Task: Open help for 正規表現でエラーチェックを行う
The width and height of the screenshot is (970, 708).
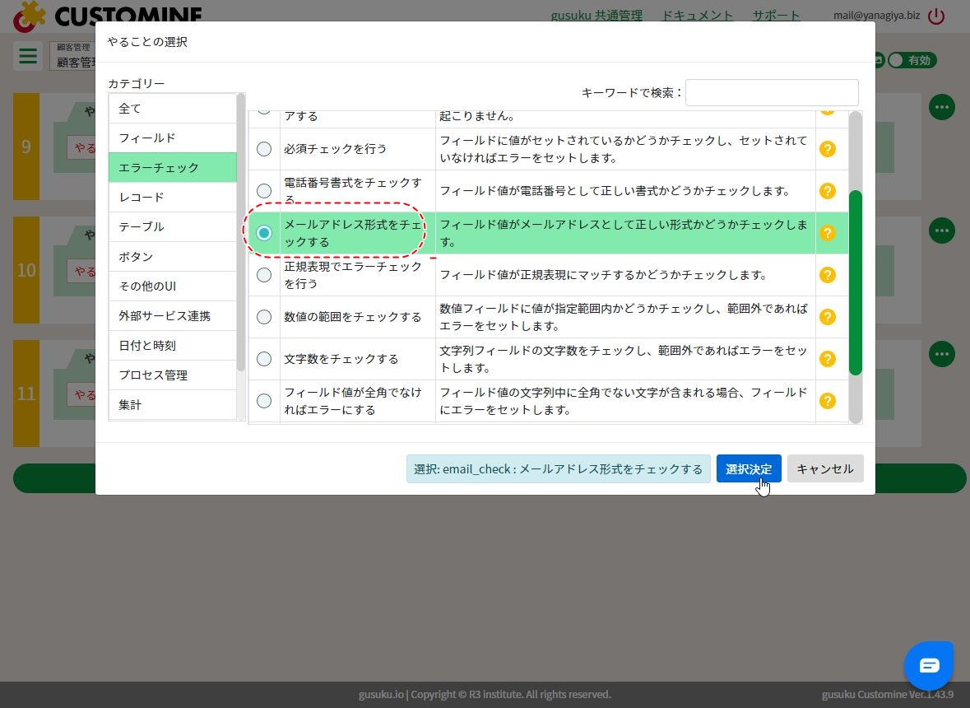Action: point(827,275)
